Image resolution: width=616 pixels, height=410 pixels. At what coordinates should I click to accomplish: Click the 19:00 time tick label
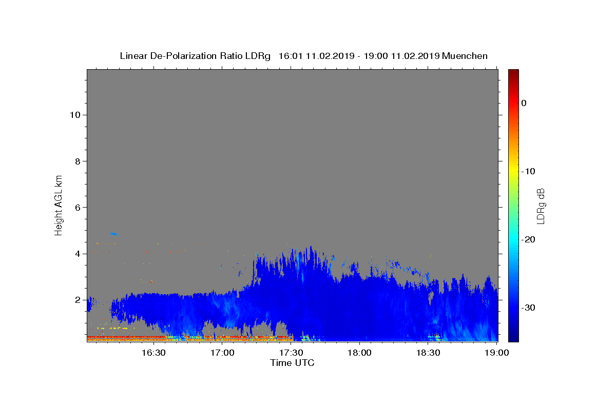pyautogui.click(x=496, y=353)
